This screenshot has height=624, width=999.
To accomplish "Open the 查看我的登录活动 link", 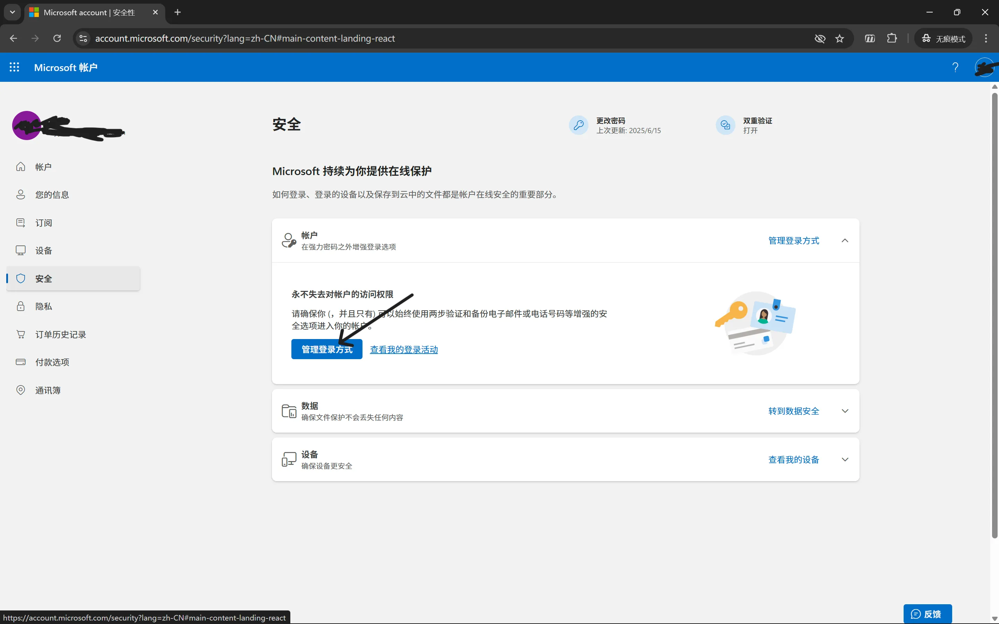I will tap(404, 349).
